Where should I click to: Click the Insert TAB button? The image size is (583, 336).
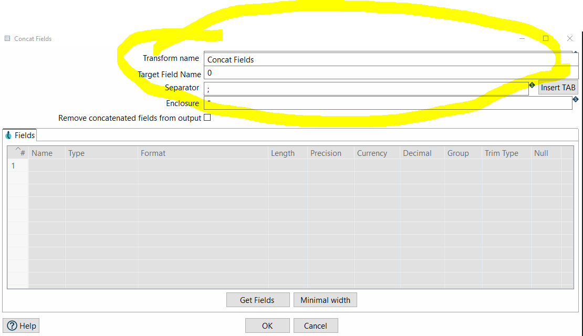(x=558, y=87)
